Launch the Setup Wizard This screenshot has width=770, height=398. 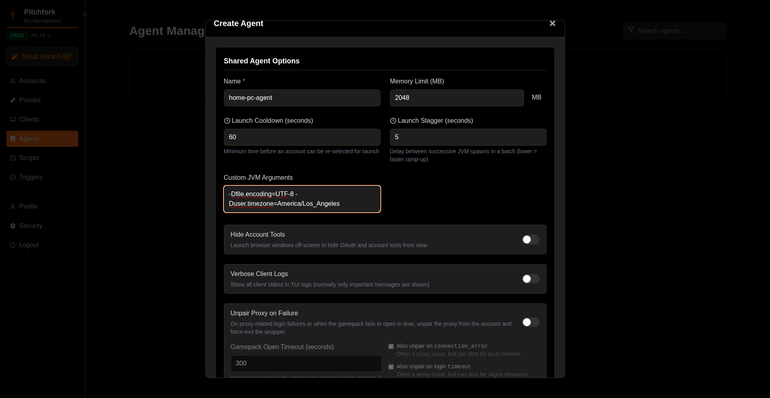(42, 57)
